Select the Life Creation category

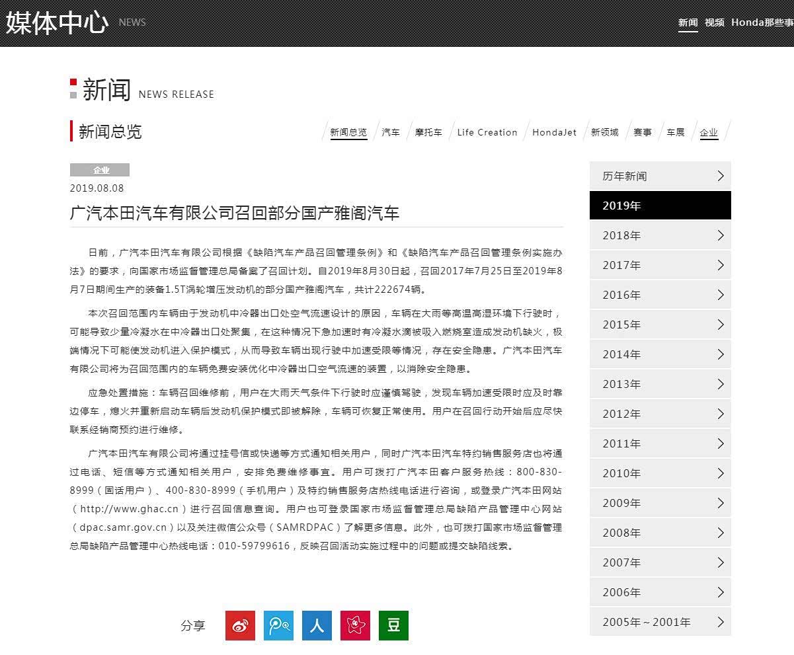click(487, 132)
